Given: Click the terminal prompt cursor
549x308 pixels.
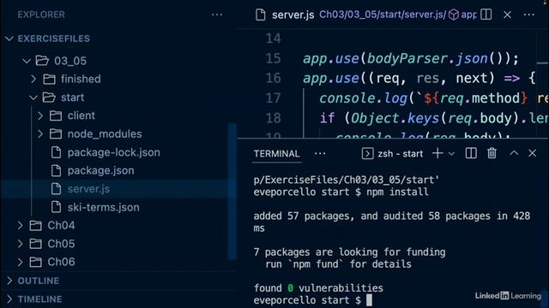Looking at the screenshot, I should point(369,300).
